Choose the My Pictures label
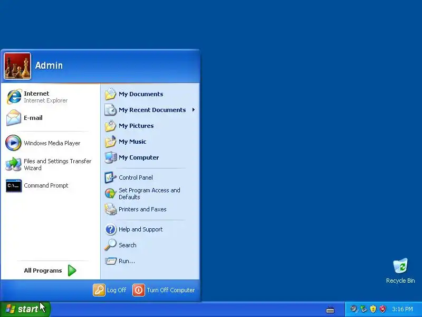 (136, 126)
